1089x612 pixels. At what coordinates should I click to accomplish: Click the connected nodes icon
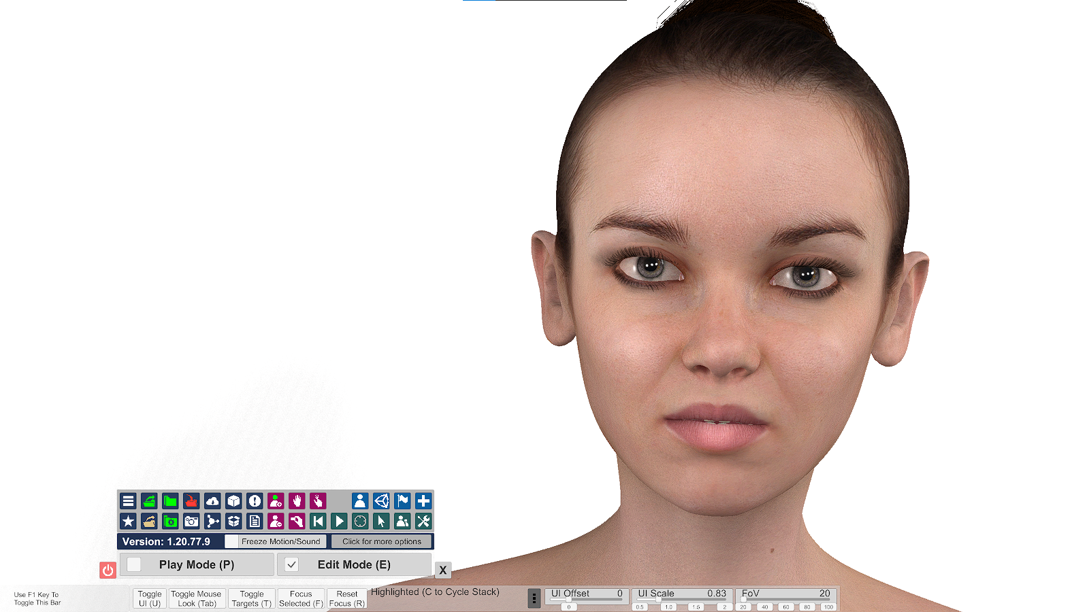212,522
